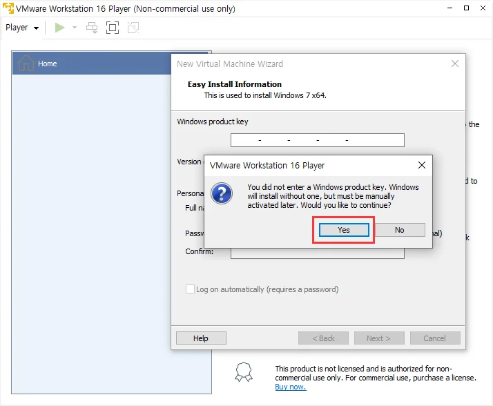Click Yes to continue without product key

[x=344, y=230]
